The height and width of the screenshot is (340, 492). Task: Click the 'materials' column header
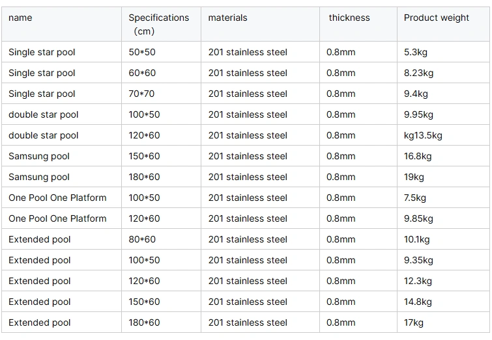[227, 18]
